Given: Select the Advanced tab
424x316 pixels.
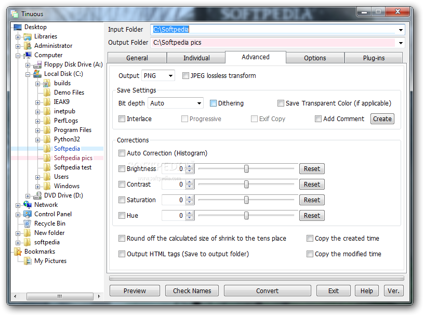Looking at the screenshot, I should pos(256,57).
